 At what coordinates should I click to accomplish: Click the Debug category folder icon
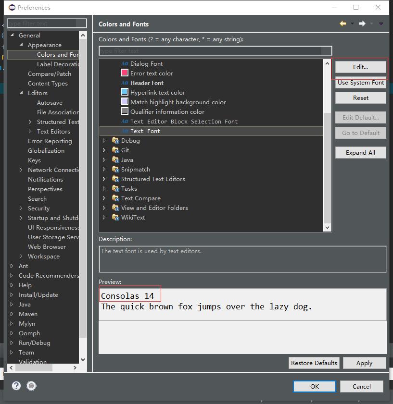115,140
